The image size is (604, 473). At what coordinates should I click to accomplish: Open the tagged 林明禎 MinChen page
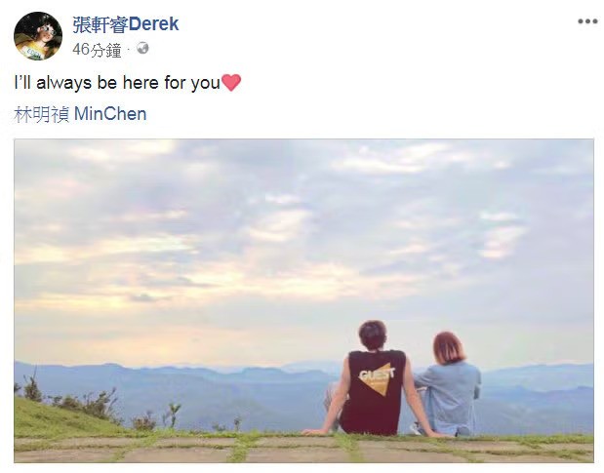80,114
